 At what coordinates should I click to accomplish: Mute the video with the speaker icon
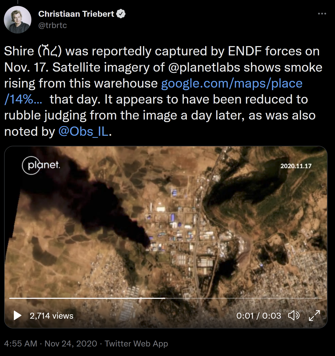pyautogui.click(x=293, y=316)
